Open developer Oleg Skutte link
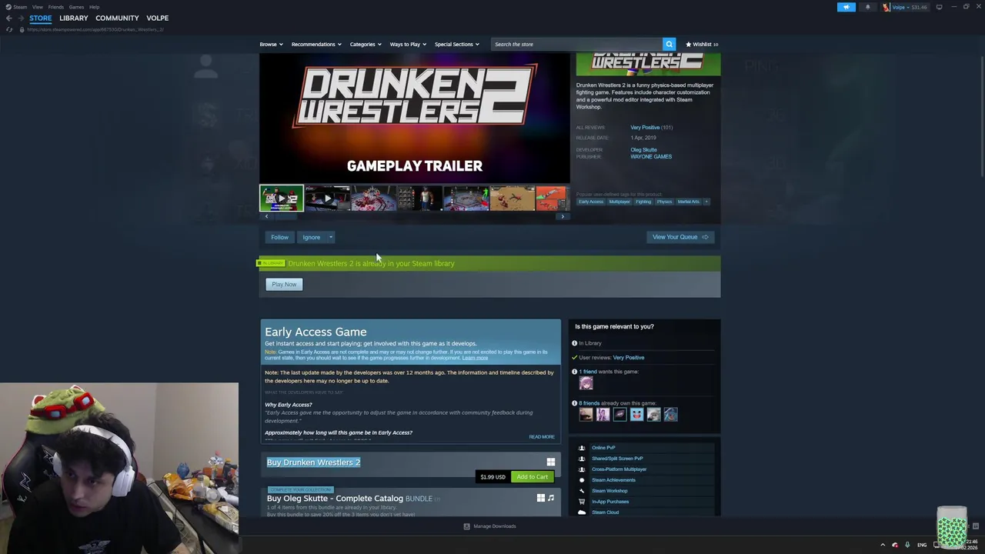Image resolution: width=985 pixels, height=554 pixels. (643, 150)
